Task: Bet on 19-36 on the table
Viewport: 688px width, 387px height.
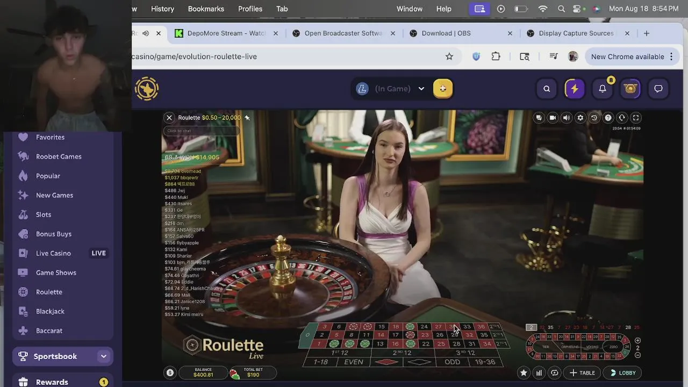Action: [485, 362]
